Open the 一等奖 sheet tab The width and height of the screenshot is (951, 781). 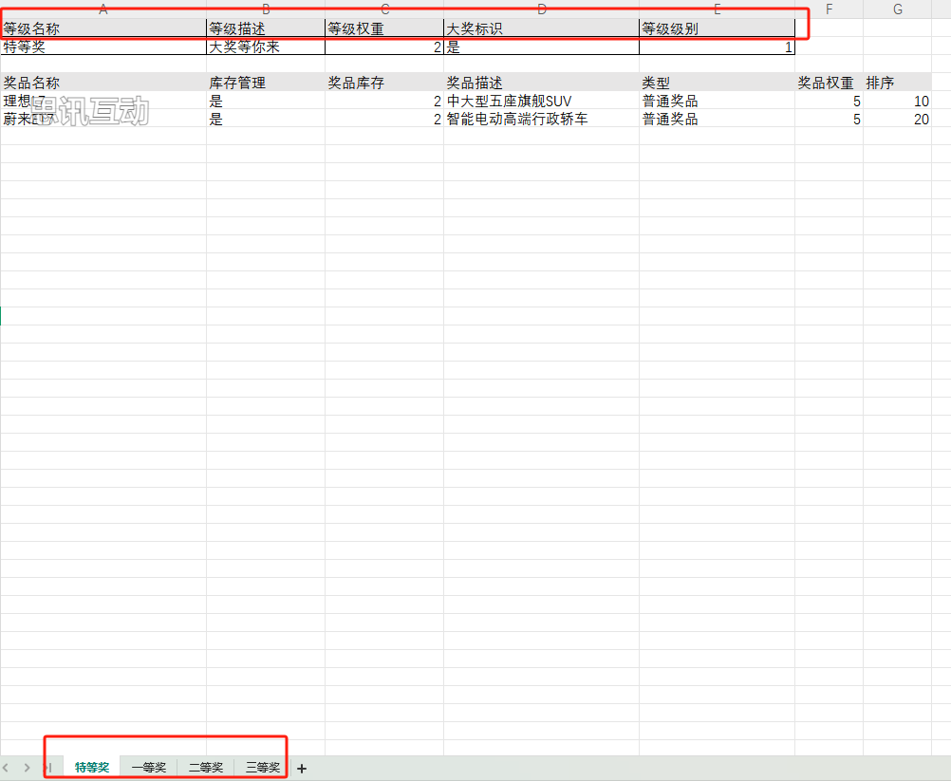click(x=149, y=768)
